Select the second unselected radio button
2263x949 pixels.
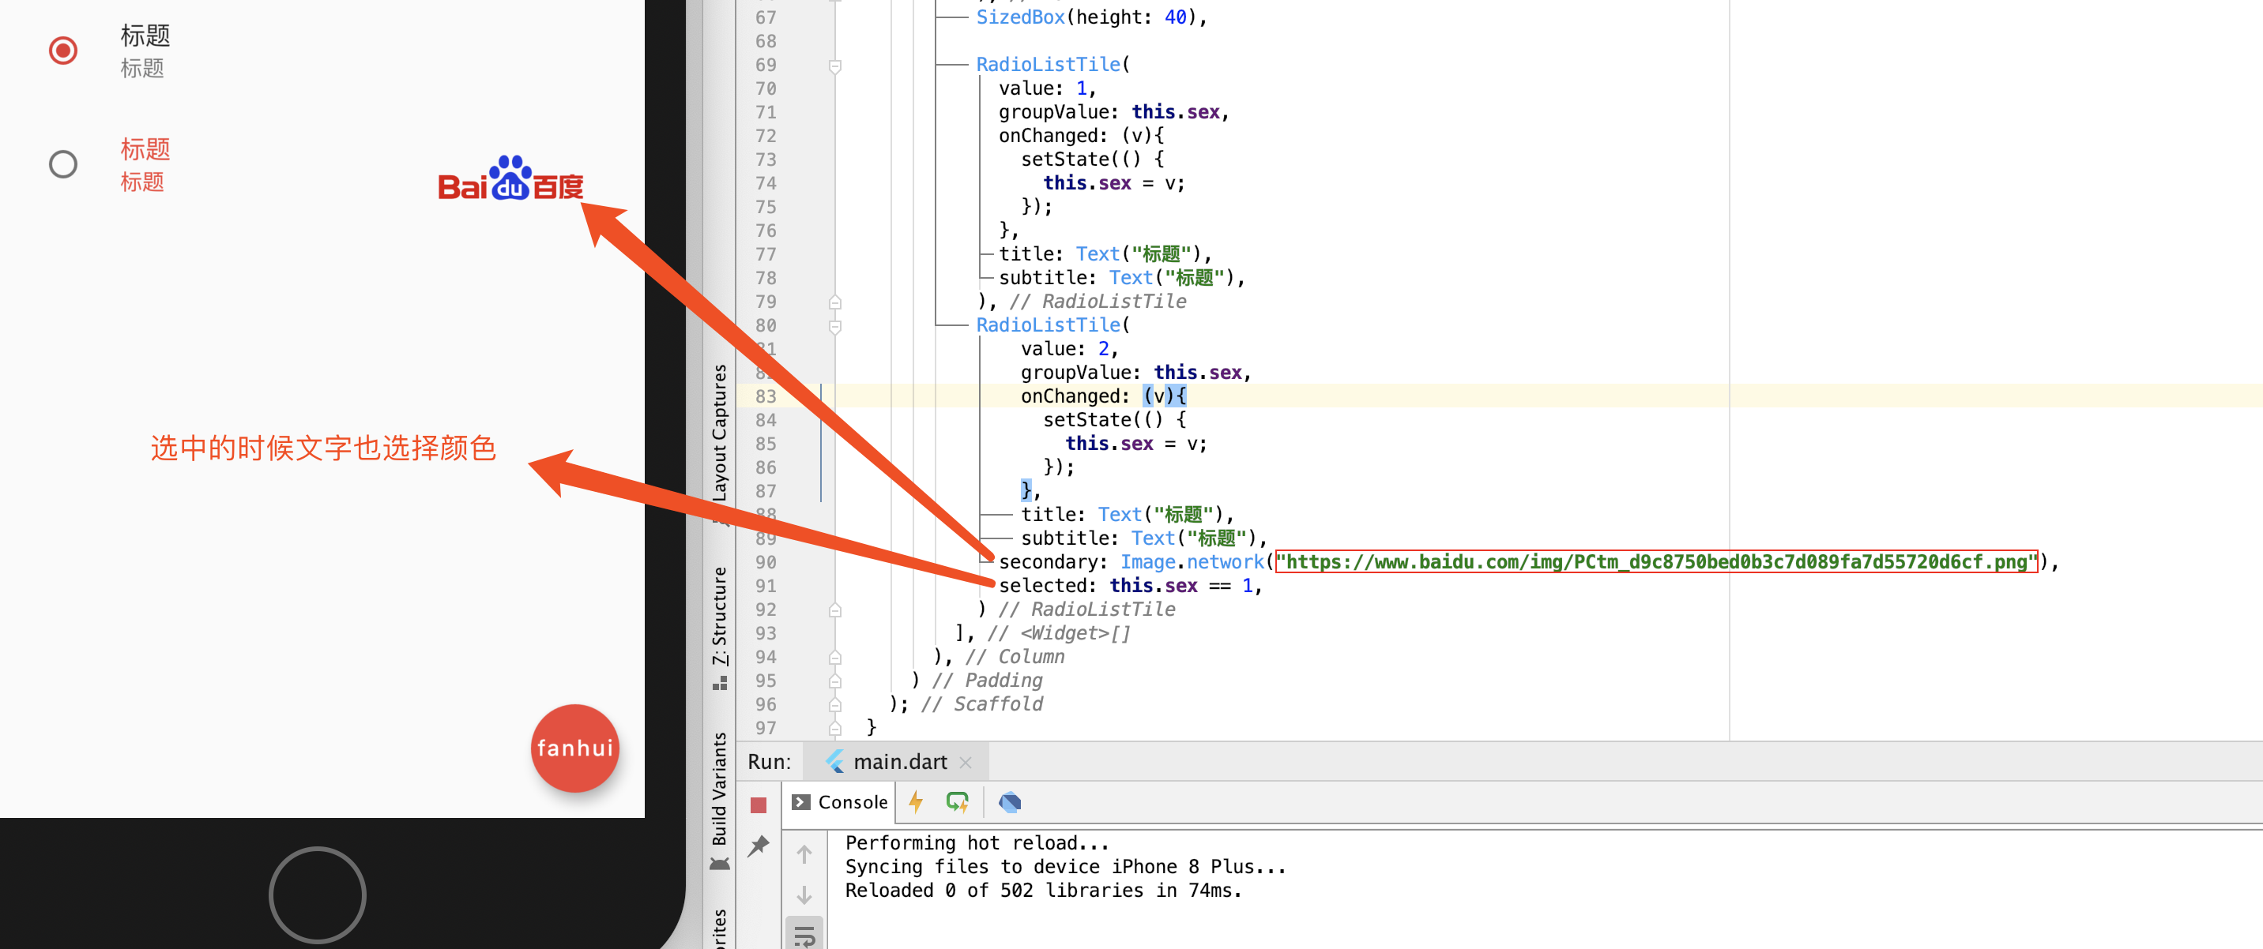point(63,164)
